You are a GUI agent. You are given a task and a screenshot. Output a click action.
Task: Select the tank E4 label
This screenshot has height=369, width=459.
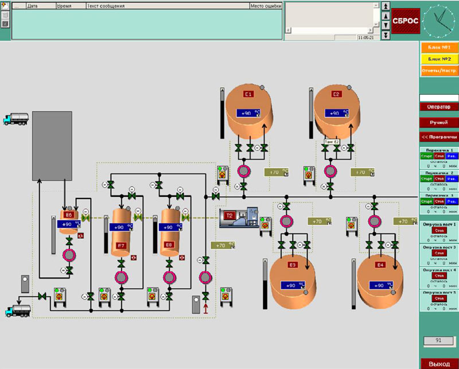pos(379,265)
